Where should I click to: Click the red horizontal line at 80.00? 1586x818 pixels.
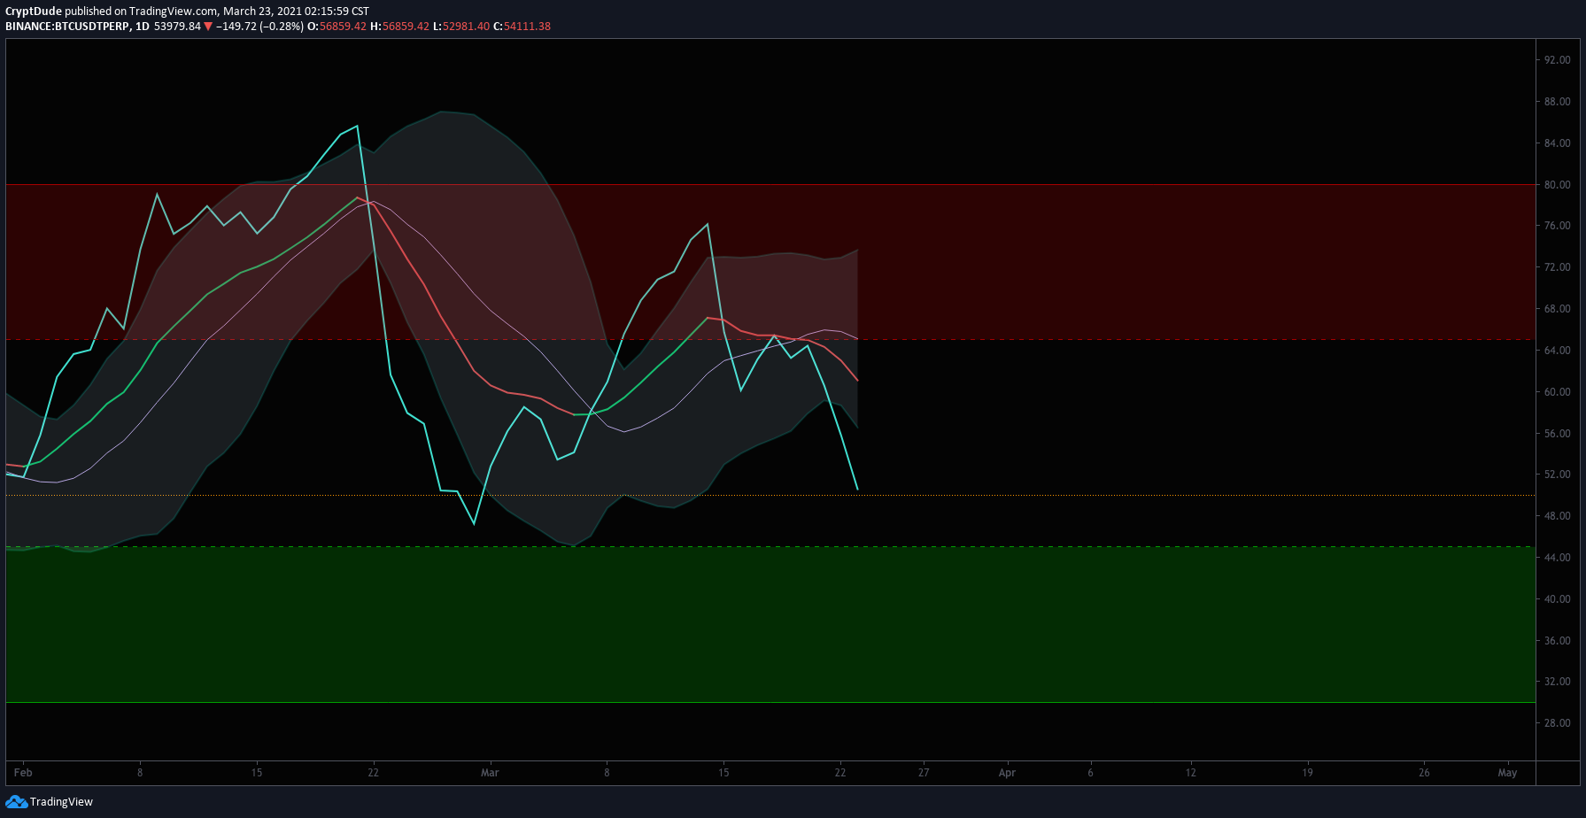coord(770,184)
